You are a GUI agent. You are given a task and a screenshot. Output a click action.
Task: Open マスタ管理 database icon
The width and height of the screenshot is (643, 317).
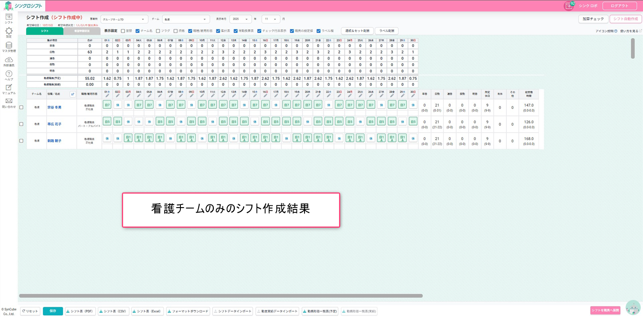tap(8, 46)
